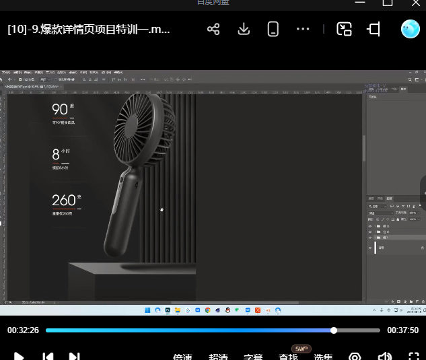Viewport: 426px width, 360px height.
Task: Click the blue user avatar
Action: (x=410, y=29)
